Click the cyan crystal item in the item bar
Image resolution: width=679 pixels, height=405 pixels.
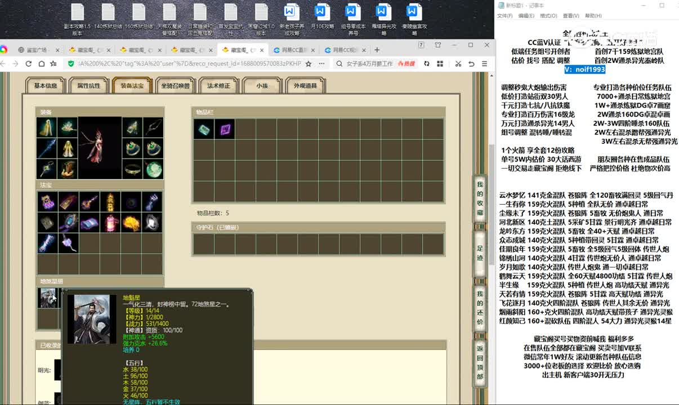[204, 129]
